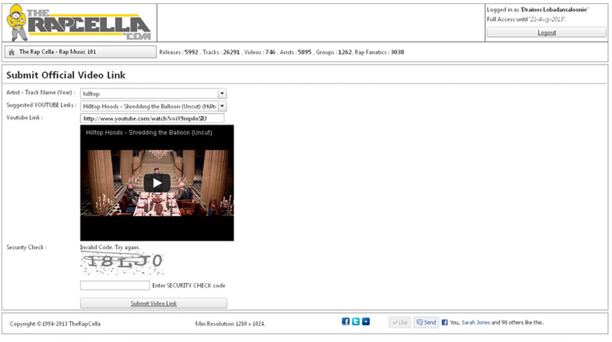The width and height of the screenshot is (612, 342).
Task: Open the Twitter share icon in footer
Action: click(356, 321)
